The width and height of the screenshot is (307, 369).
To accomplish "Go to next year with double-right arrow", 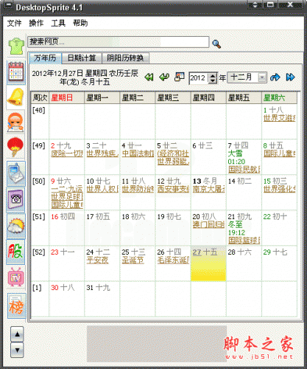I will coord(290,77).
